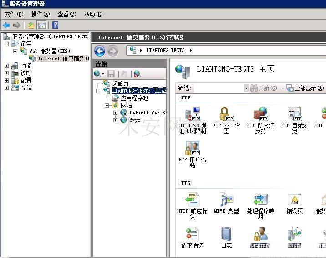Collapse the LIANTONG-TEST3 connection node

tap(98, 91)
